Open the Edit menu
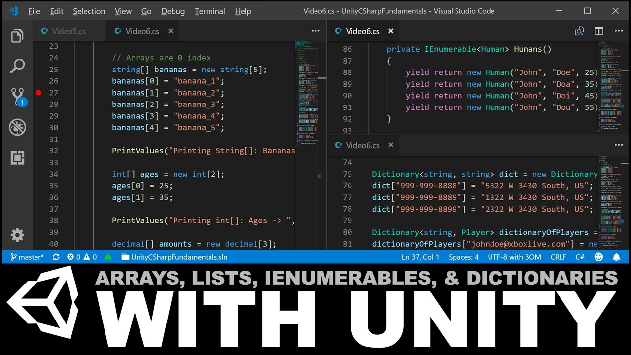Screen dimensions: 631x355 click(57, 11)
